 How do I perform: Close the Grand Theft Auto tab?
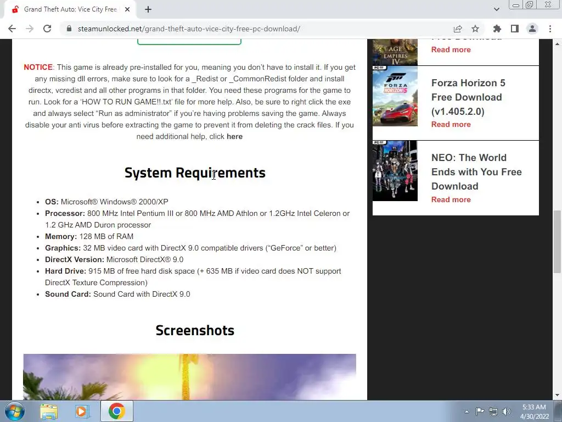(x=127, y=10)
